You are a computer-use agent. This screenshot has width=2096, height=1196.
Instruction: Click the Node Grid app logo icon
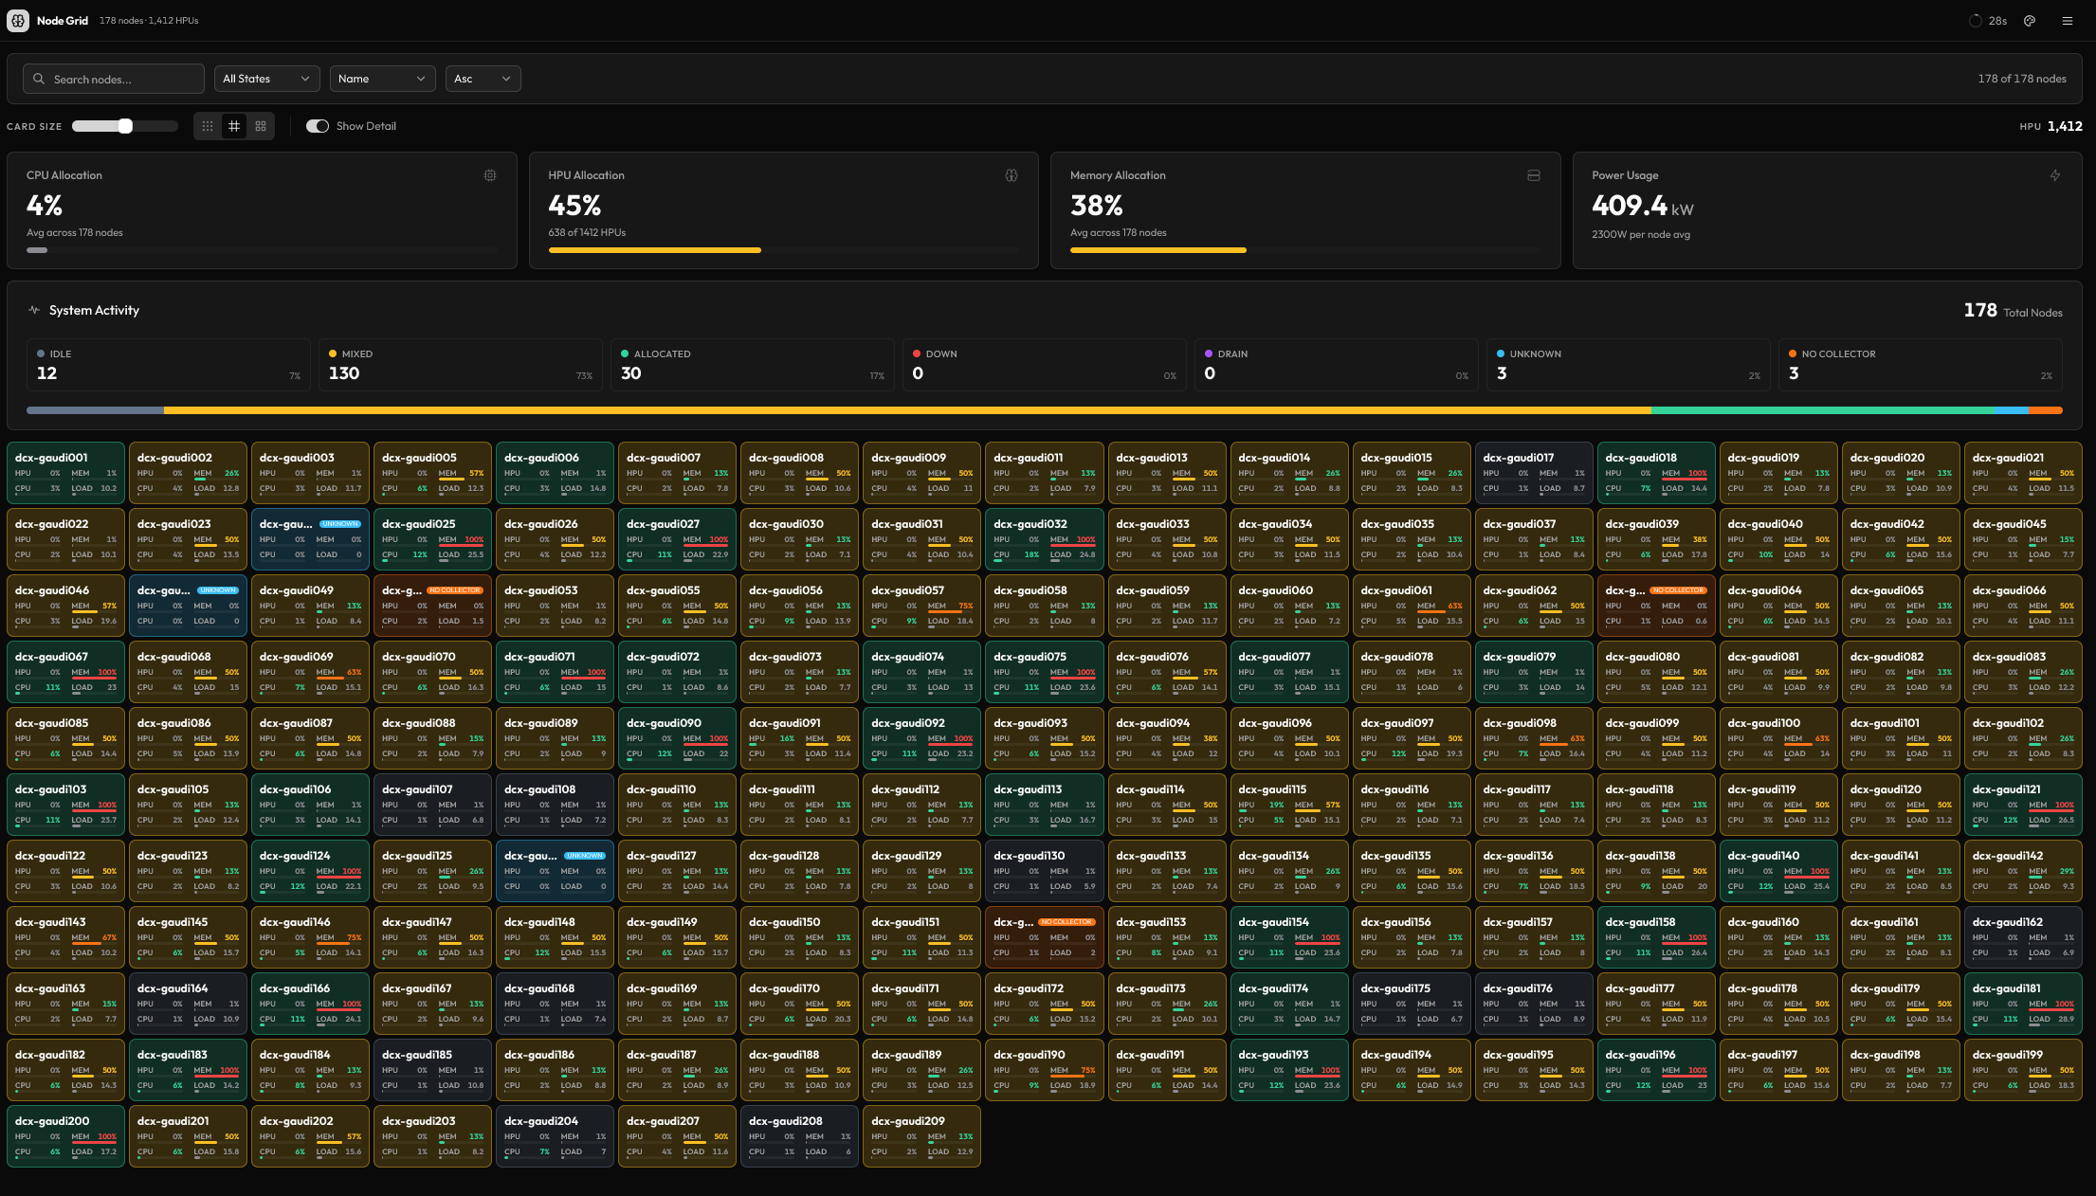tap(18, 20)
